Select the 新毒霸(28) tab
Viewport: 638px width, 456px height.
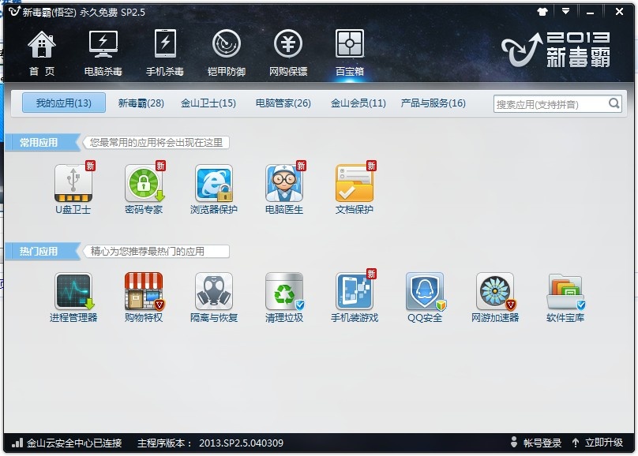[x=141, y=103]
